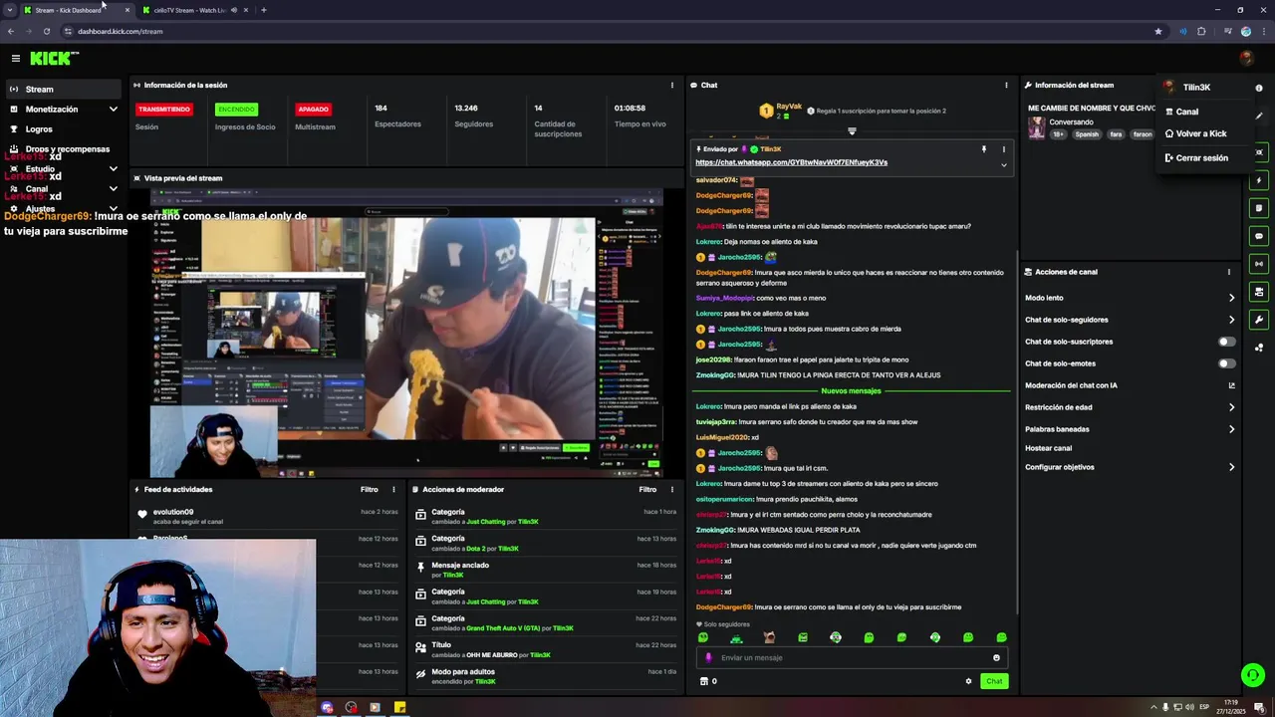The width and height of the screenshot is (1275, 717).
Task: Toggle Chat de solo-suscriptores switch
Action: click(x=1226, y=342)
